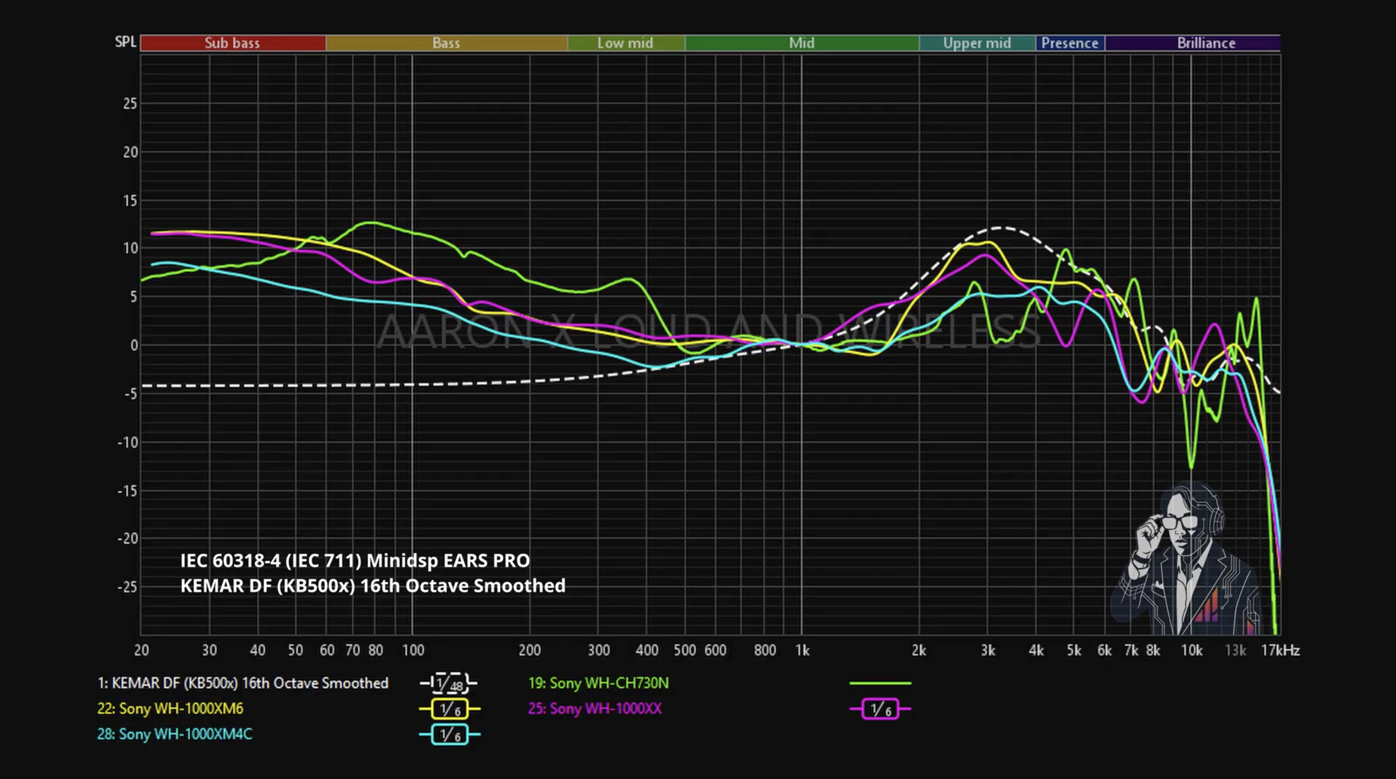Select legend entry 1: KEMAR DF (KB500x)
Image resolution: width=1396 pixels, height=779 pixels.
pyautogui.click(x=243, y=683)
